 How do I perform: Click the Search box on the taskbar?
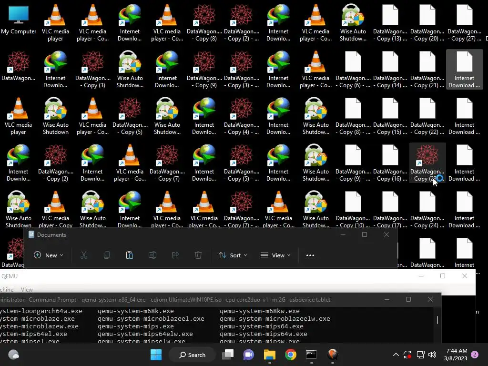[193, 355]
